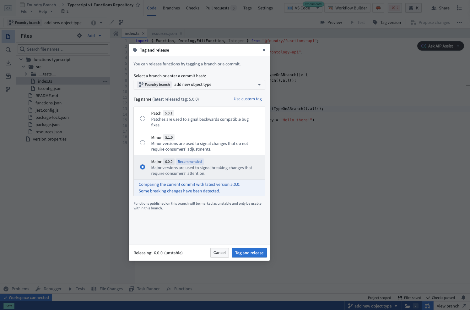
Task: Open the resources.json editor tab
Action: tap(163, 34)
